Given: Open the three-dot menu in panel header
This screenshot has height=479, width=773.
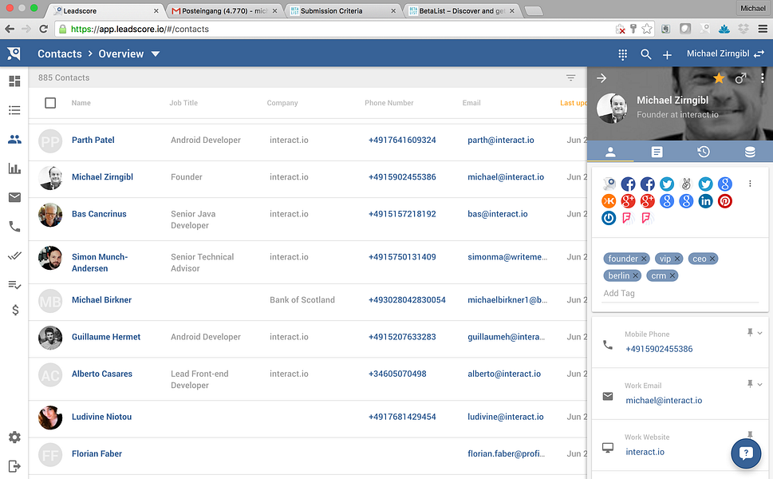Looking at the screenshot, I should click(762, 78).
